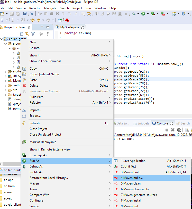Click the Coverage run toolbar icon

coord(153,14)
